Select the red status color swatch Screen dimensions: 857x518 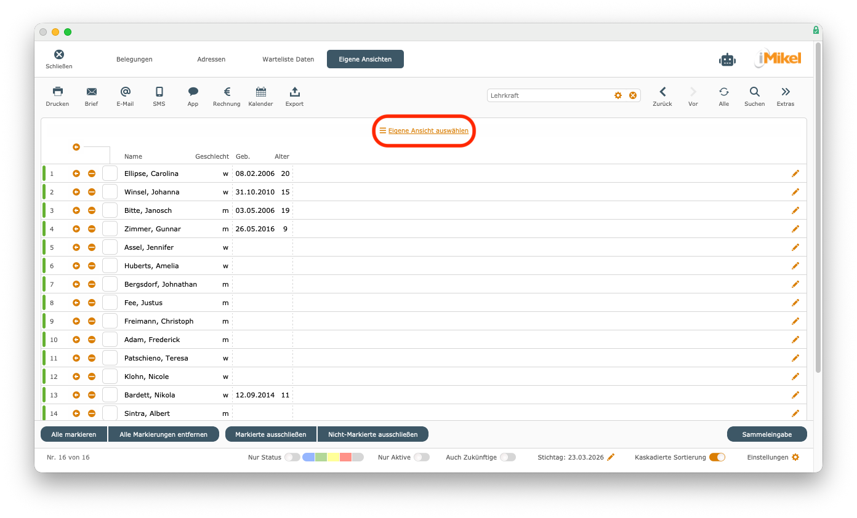345,457
